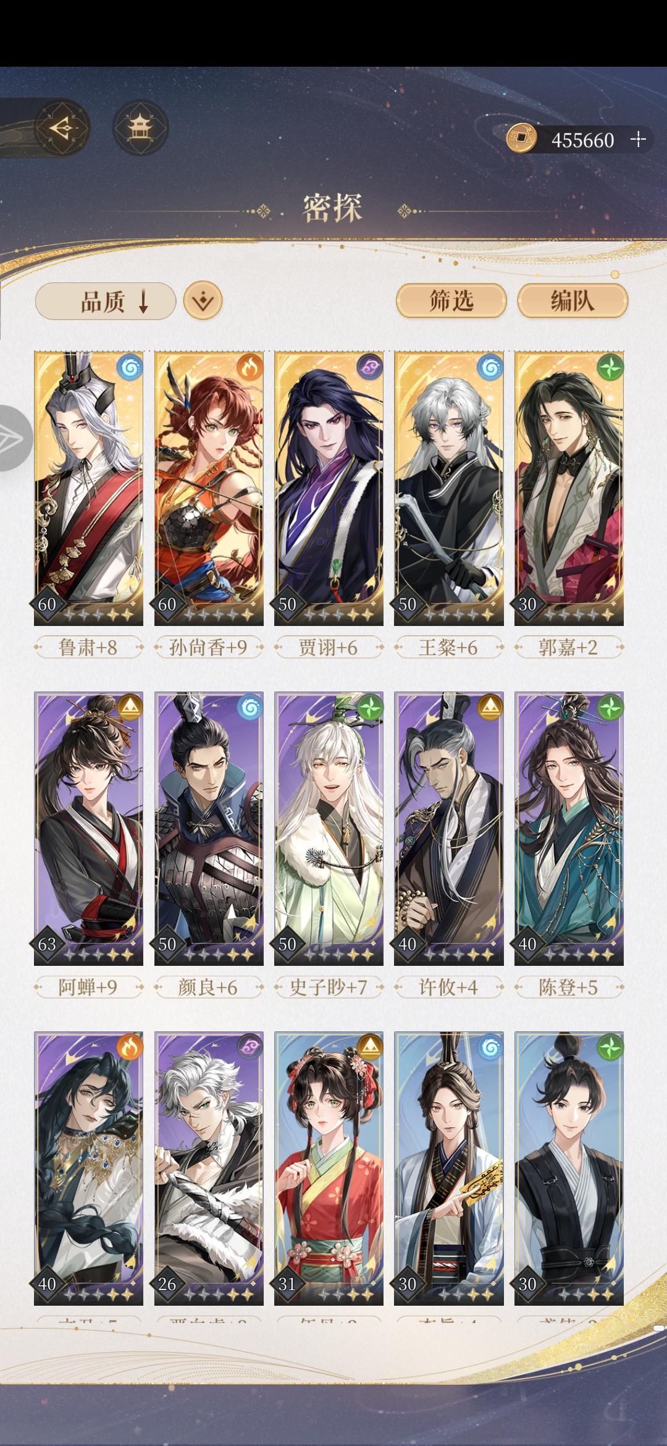The width and height of the screenshot is (667, 1446).
Task: Tap the back arrow icon
Action: (x=62, y=128)
